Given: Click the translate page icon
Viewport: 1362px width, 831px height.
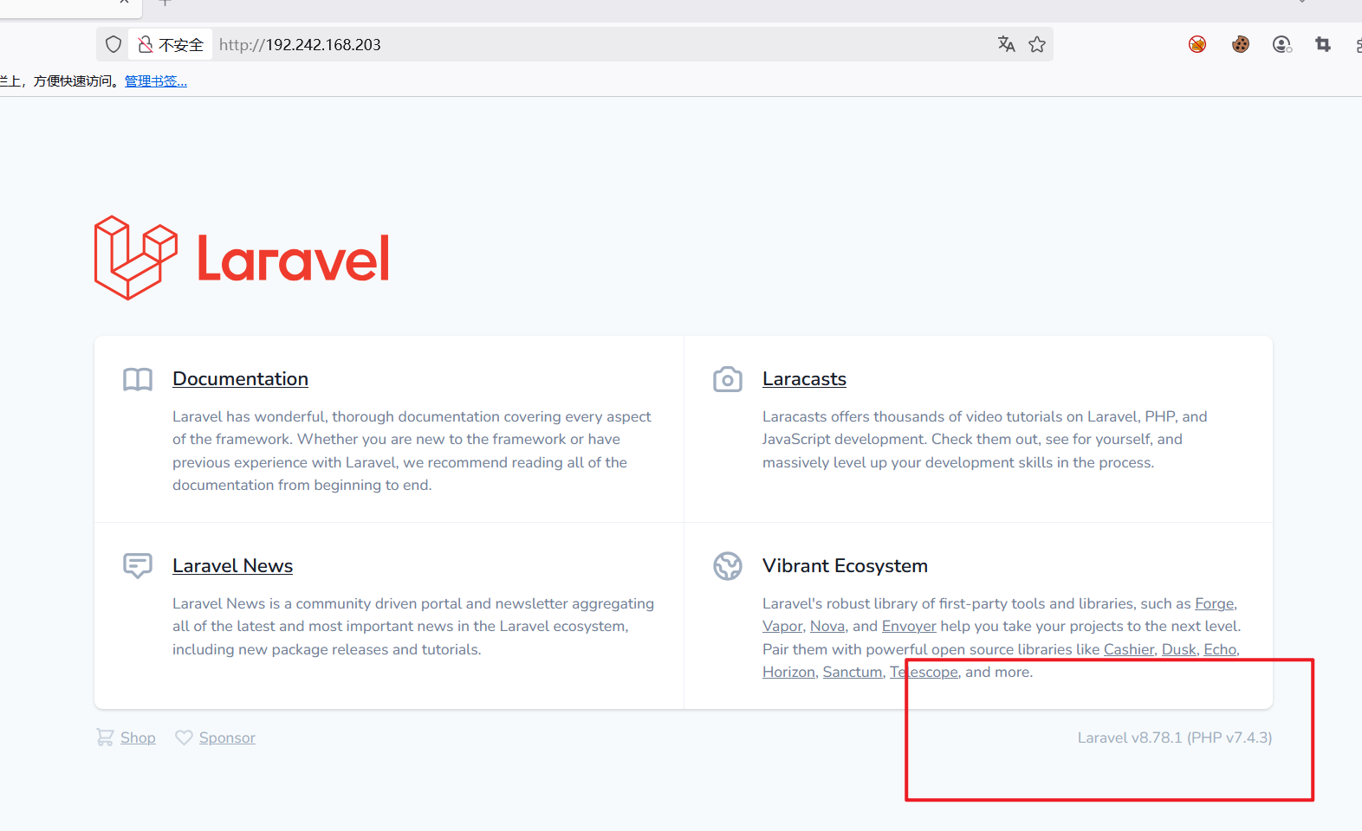Looking at the screenshot, I should (x=1006, y=44).
